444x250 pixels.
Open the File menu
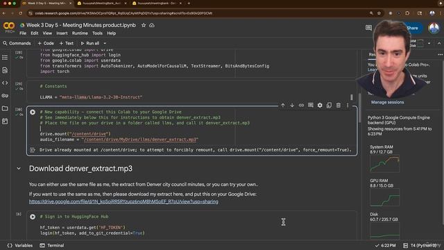coord(23,33)
